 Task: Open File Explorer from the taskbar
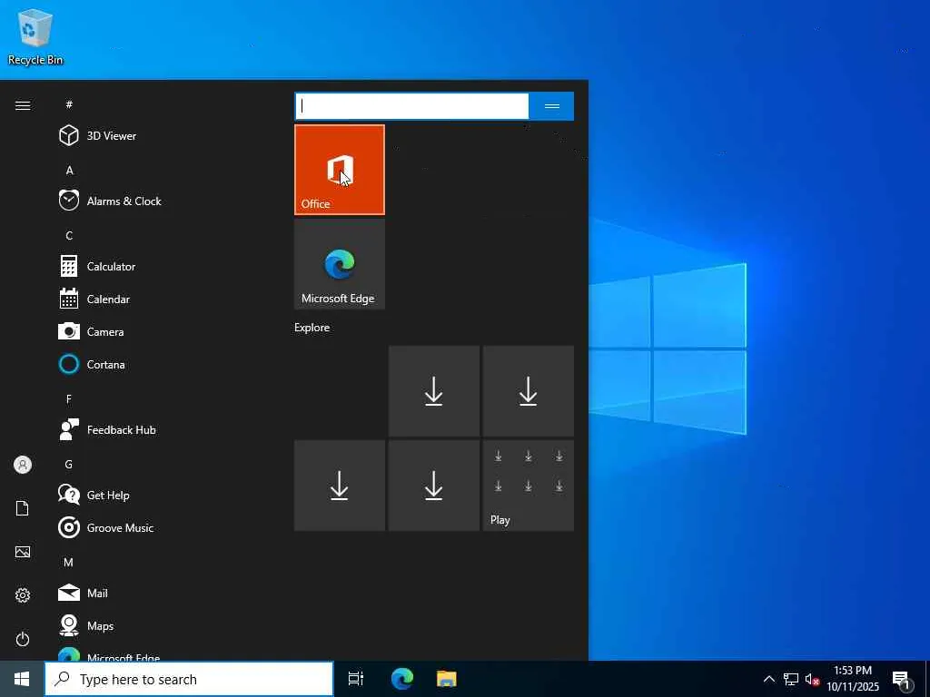(x=447, y=679)
